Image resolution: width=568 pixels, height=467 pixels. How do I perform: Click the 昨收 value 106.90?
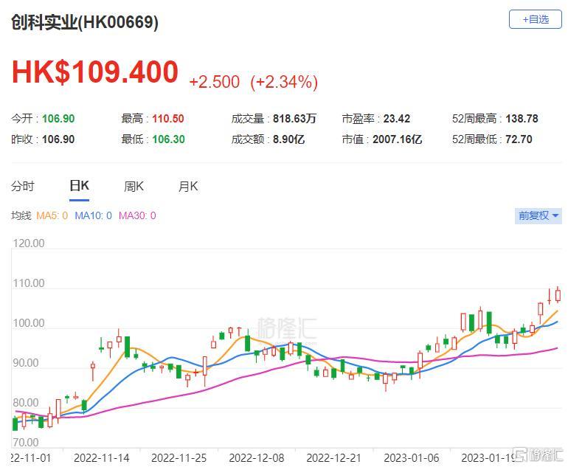(58, 139)
